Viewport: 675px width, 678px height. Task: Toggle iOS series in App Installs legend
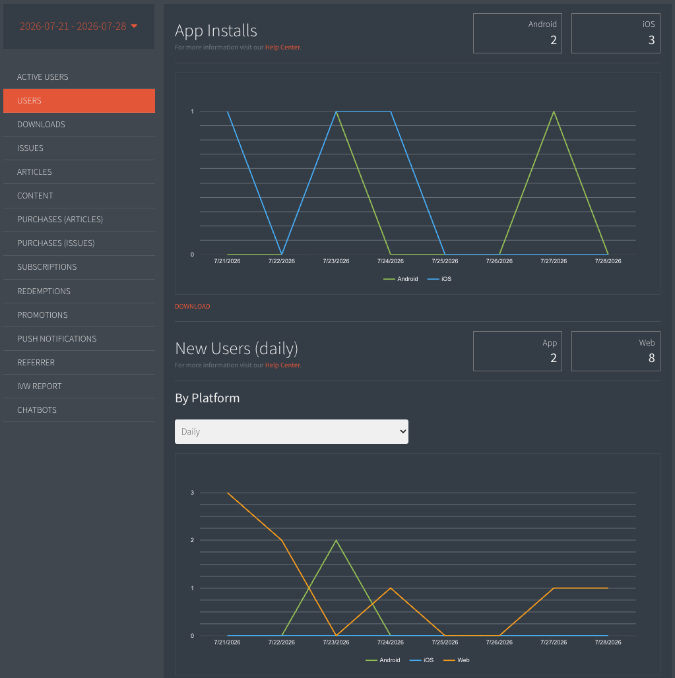(x=439, y=279)
